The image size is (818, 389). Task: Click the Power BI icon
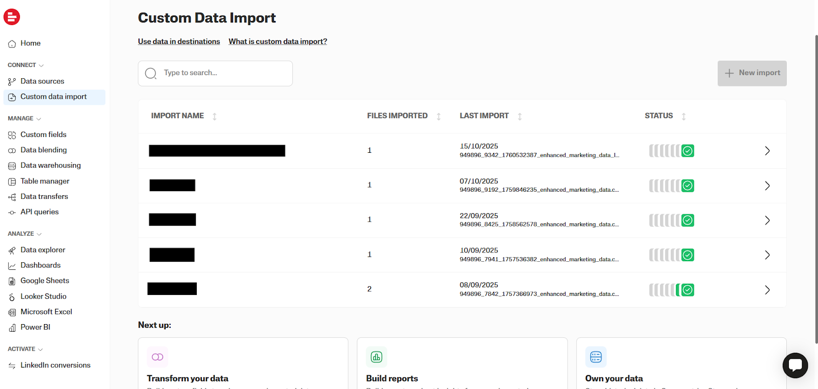point(12,328)
